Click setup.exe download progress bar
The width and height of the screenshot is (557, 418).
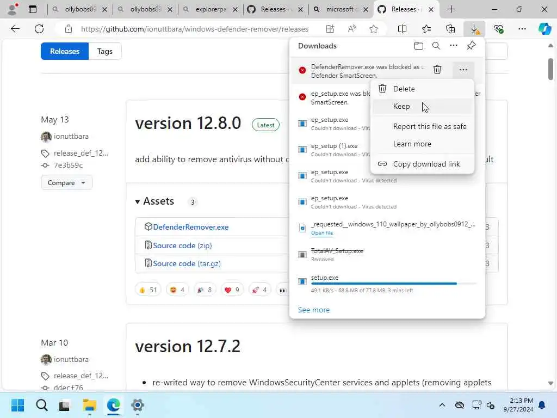pyautogui.click(x=394, y=284)
